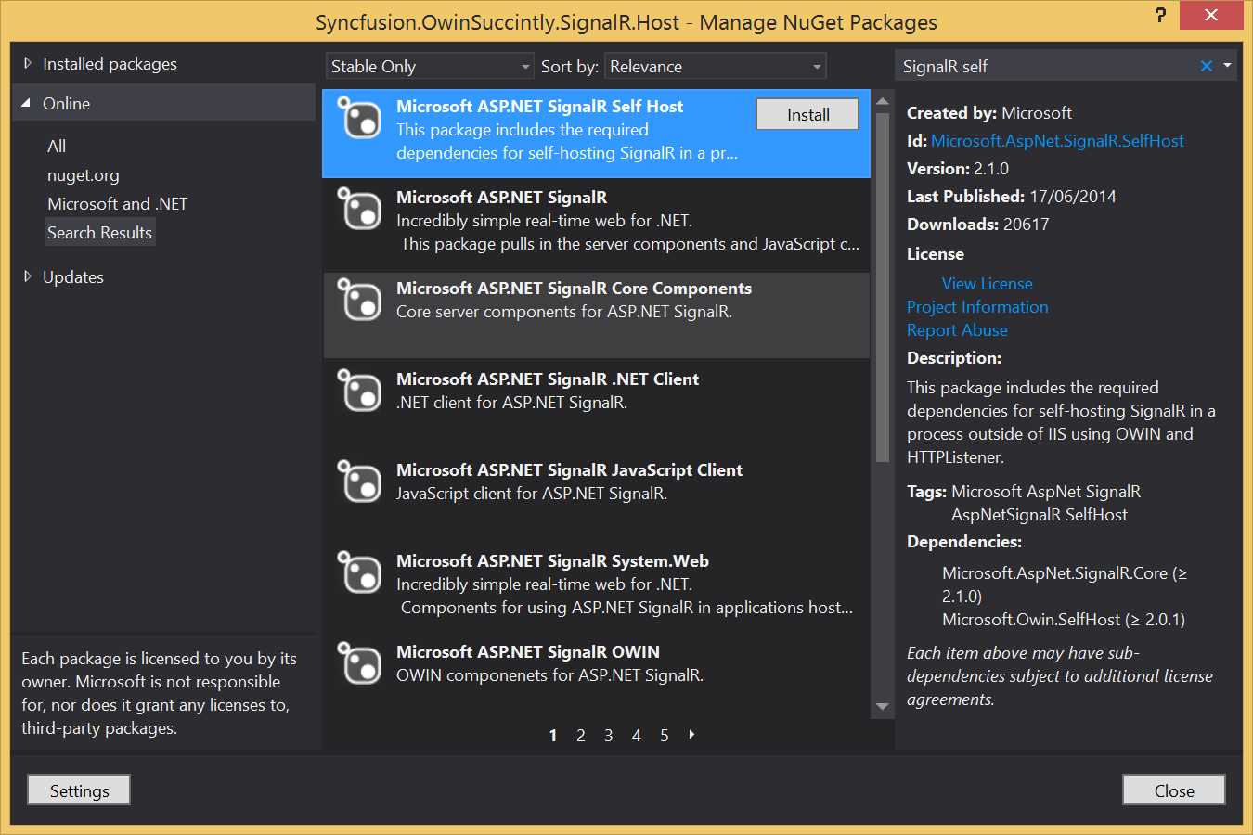Click the Version 2.1.0 text
Image resolution: width=1253 pixels, height=835 pixels.
[x=958, y=168]
